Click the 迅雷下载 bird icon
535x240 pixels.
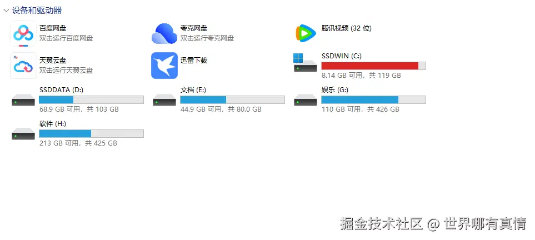pyautogui.click(x=164, y=66)
